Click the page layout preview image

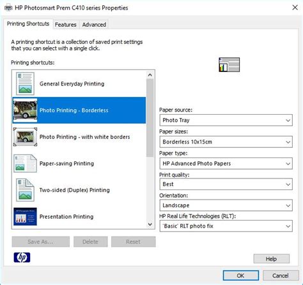click(229, 64)
